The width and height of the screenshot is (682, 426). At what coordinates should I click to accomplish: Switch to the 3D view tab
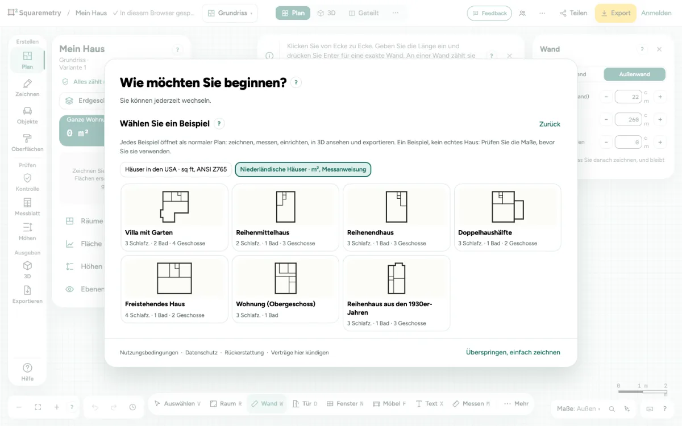(x=326, y=13)
